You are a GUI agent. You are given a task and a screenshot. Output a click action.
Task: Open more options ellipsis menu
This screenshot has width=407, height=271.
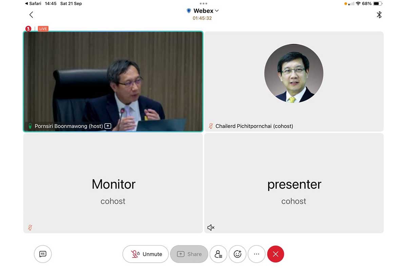(256, 254)
